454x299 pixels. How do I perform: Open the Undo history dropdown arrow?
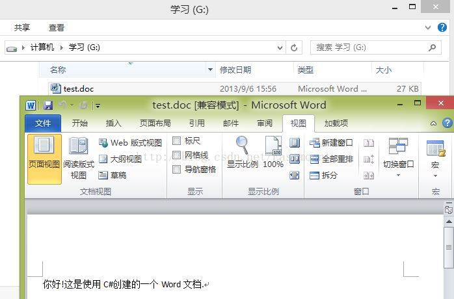point(72,105)
